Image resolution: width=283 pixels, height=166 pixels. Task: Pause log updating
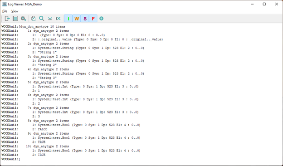102,19
